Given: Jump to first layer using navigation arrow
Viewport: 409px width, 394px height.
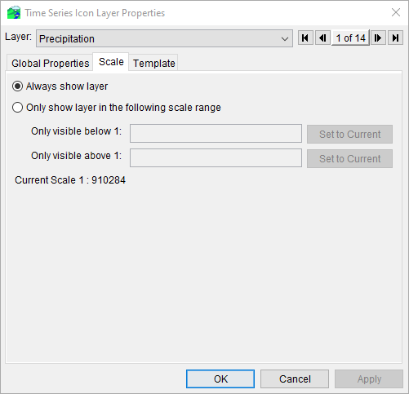Looking at the screenshot, I should pos(305,38).
